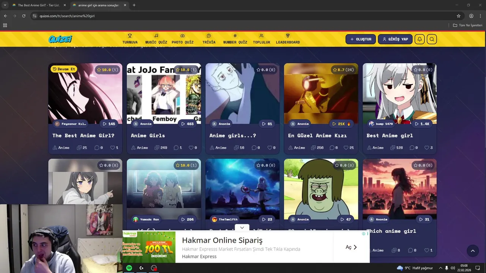Click items count 256 icon
The image size is (486, 273).
[x=312, y=147]
